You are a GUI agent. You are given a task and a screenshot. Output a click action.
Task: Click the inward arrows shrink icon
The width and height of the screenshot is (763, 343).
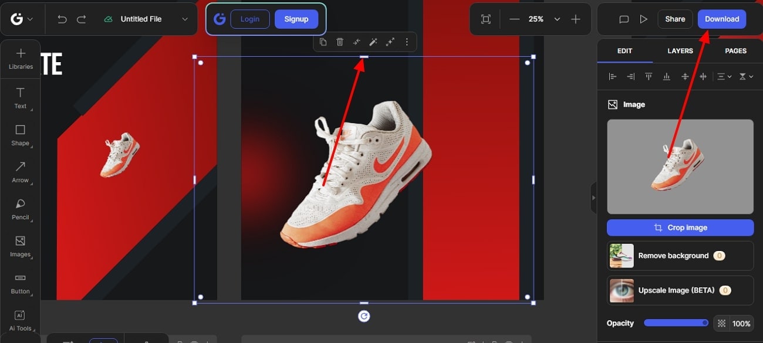point(356,42)
